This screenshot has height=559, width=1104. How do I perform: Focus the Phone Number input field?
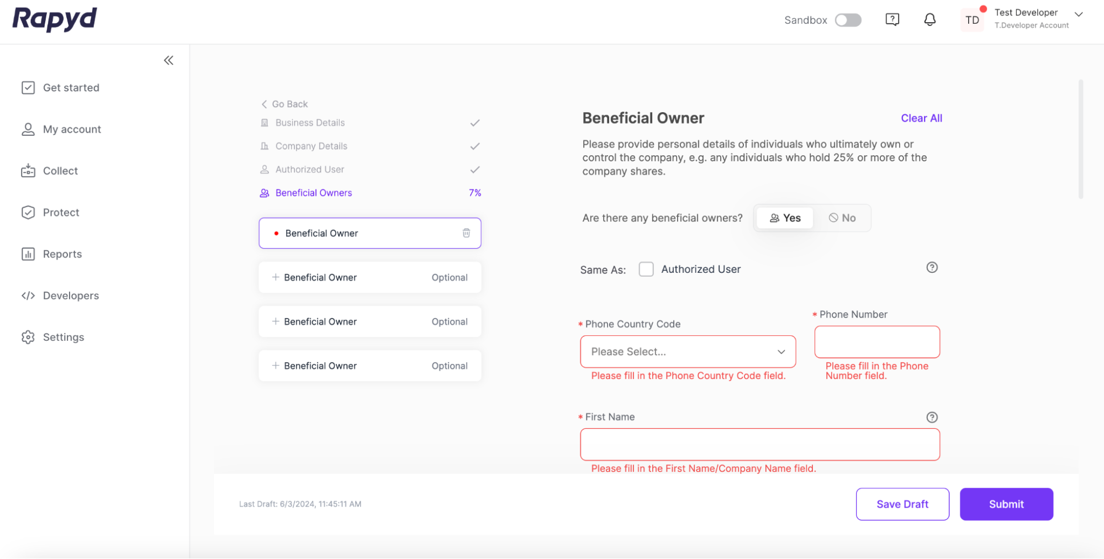[x=876, y=342]
